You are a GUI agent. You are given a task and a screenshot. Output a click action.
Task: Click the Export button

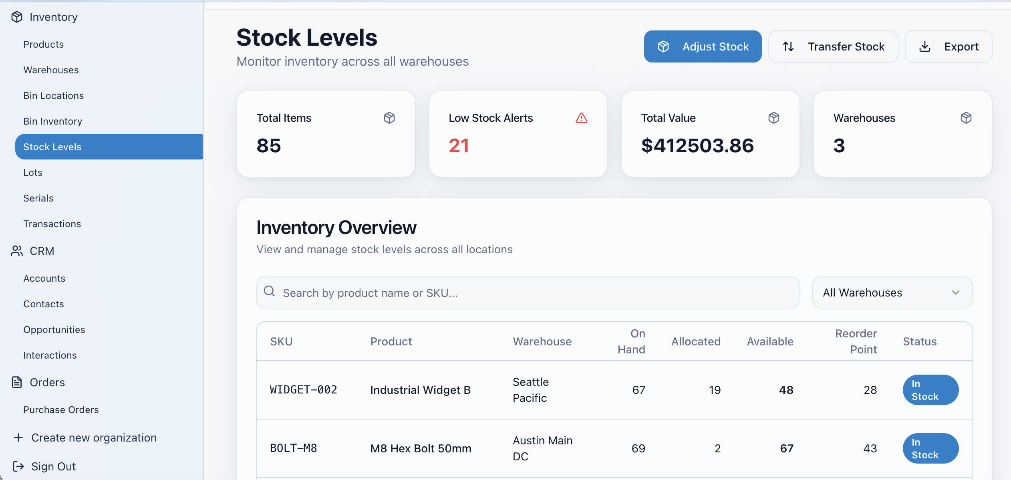click(x=949, y=46)
